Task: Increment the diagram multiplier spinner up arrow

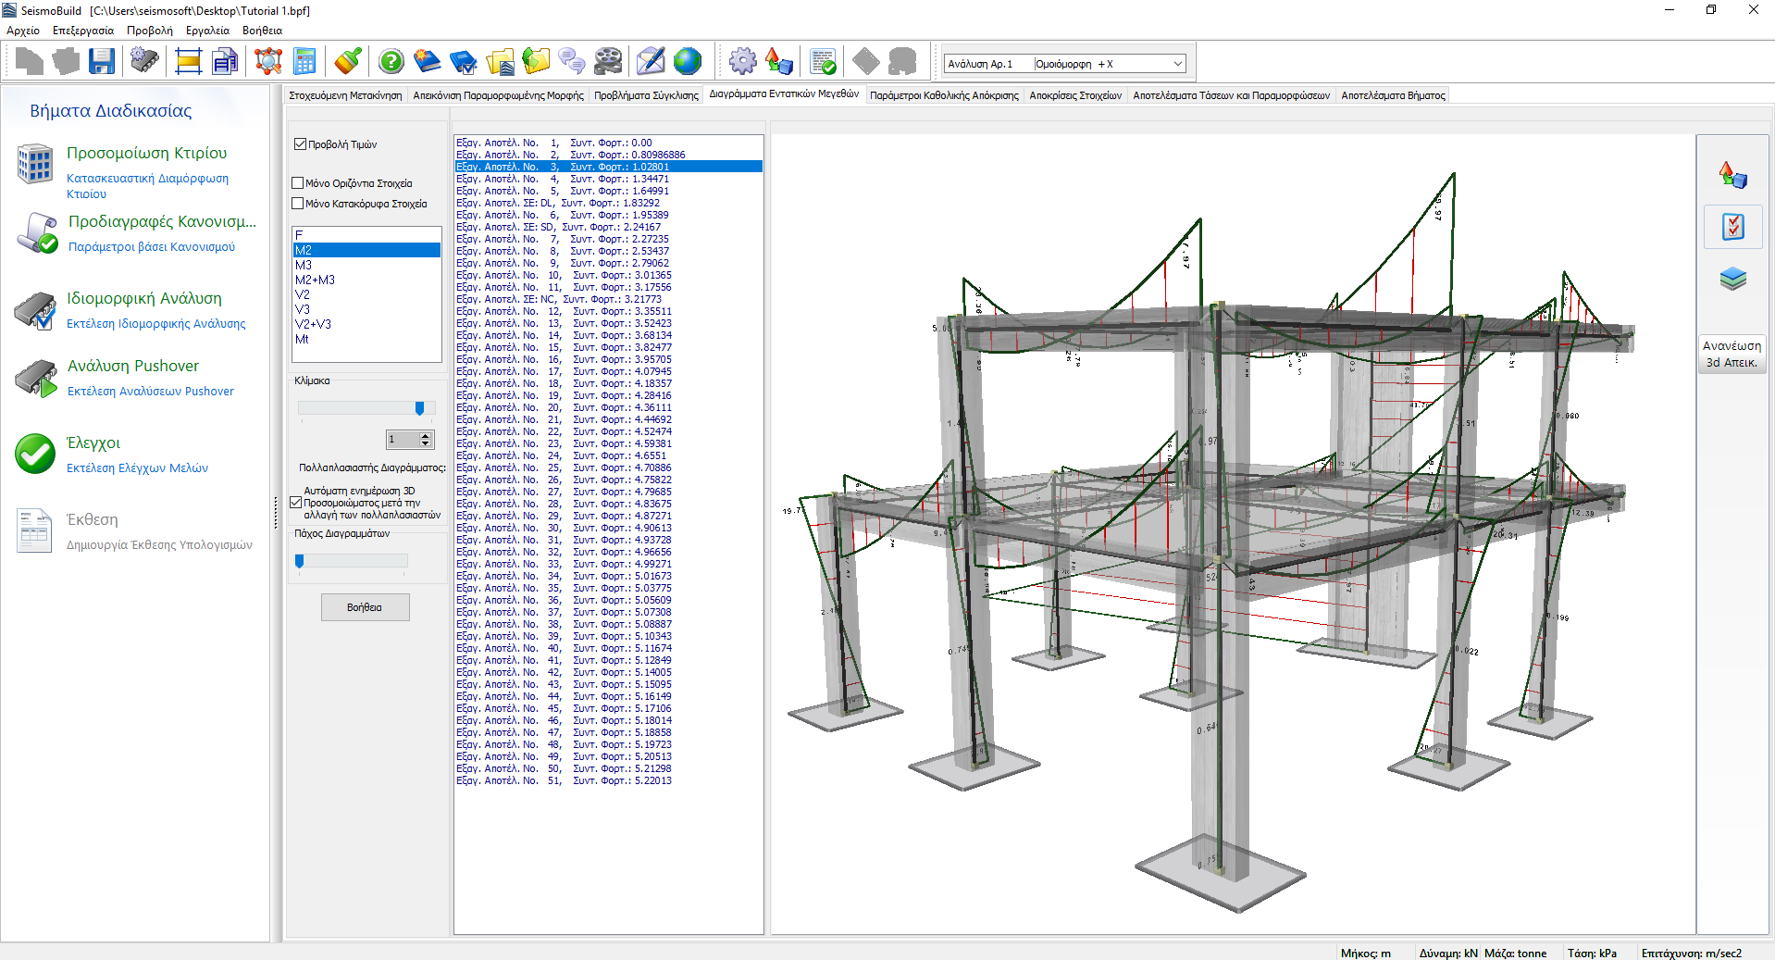Action: tap(426, 435)
